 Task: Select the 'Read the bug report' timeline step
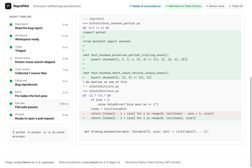pyautogui.click(x=38, y=26)
